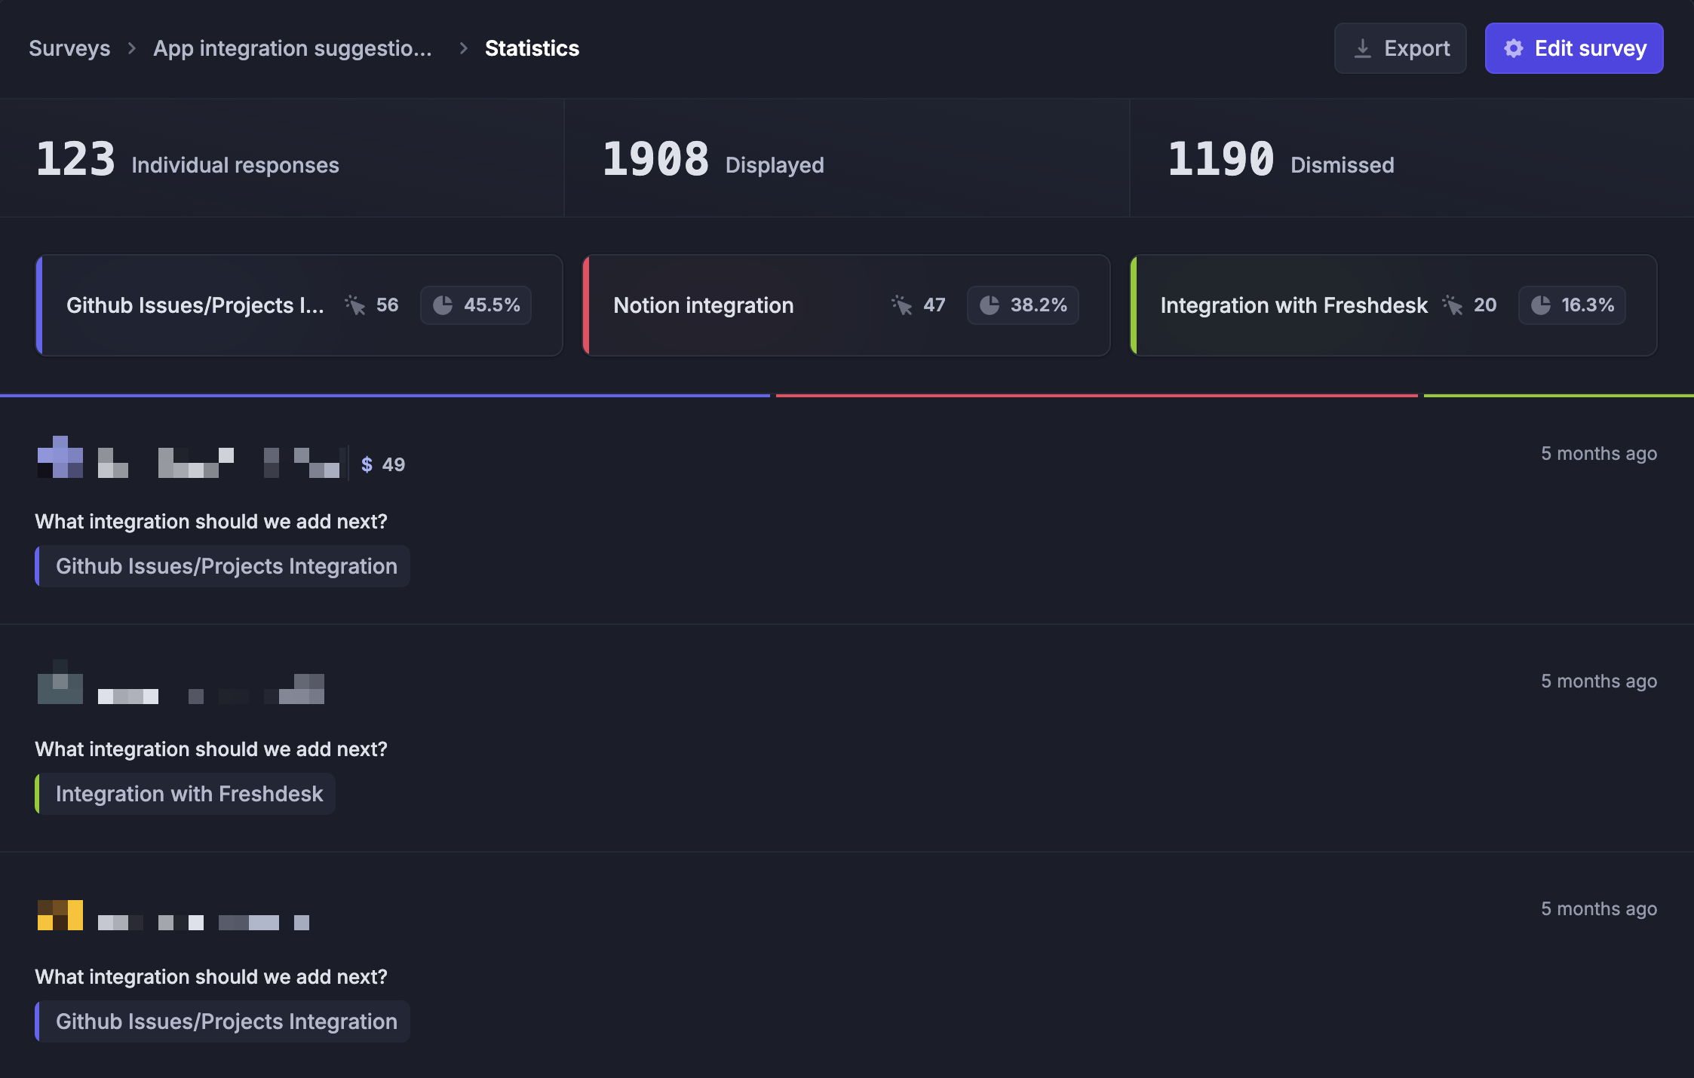Click the third response's question text
This screenshot has width=1694, height=1078.
click(x=211, y=977)
